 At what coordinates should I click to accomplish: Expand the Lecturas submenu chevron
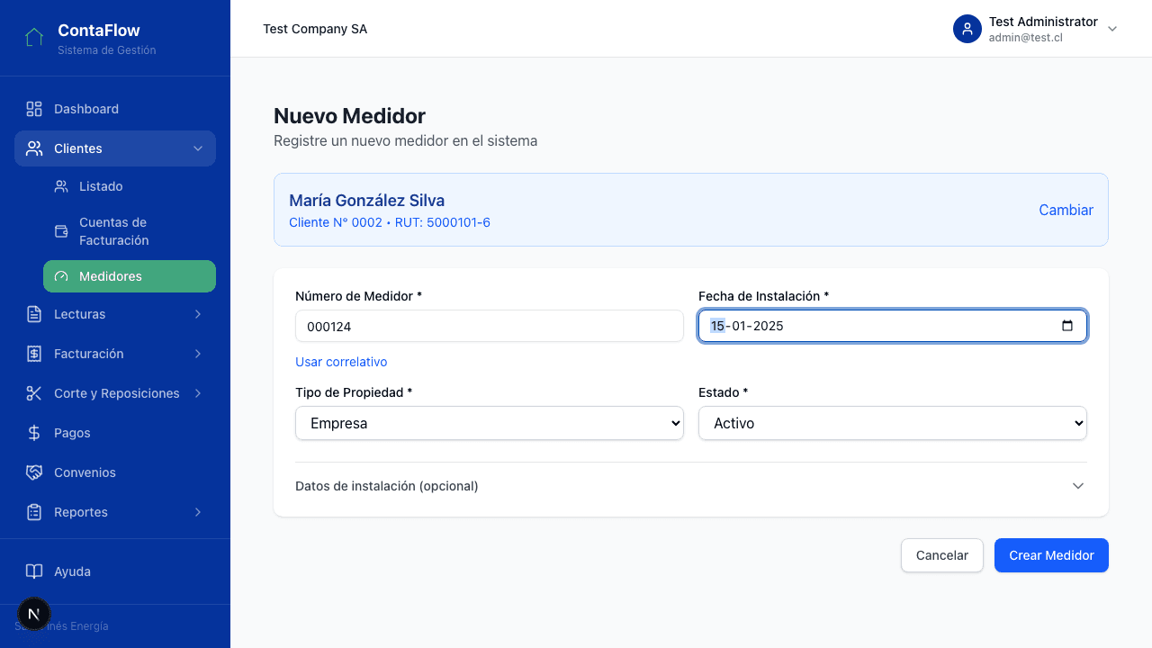[x=198, y=314]
